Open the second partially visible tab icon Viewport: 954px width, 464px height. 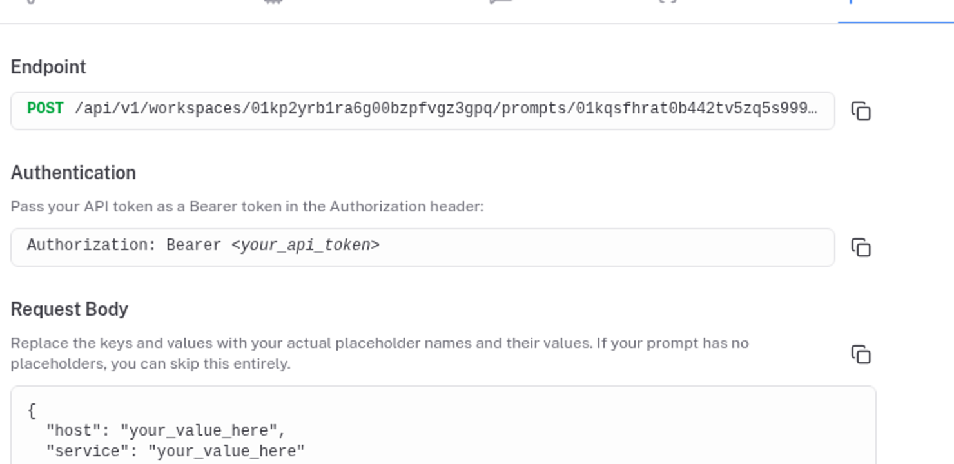coord(274,1)
